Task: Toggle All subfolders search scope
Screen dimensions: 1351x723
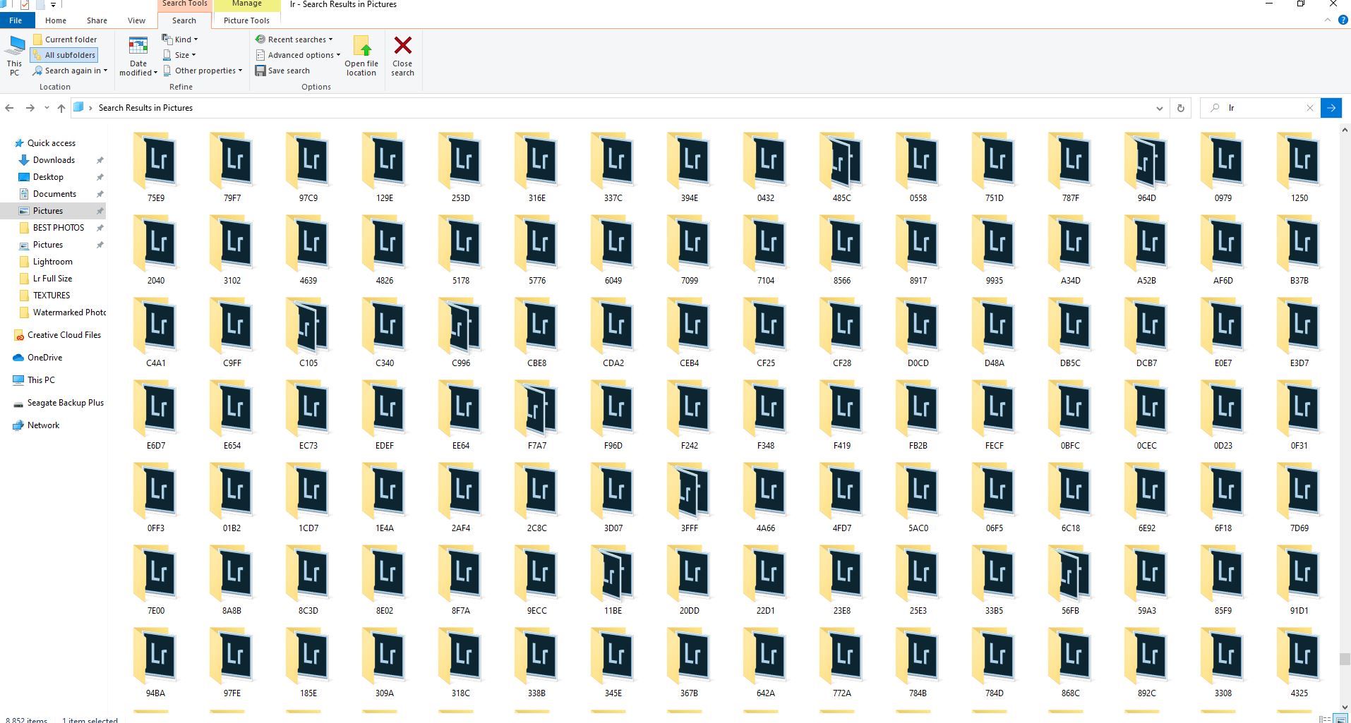Action: tap(66, 54)
